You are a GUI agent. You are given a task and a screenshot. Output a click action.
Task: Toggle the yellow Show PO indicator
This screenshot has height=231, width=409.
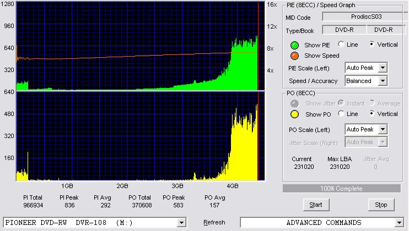[294, 114]
